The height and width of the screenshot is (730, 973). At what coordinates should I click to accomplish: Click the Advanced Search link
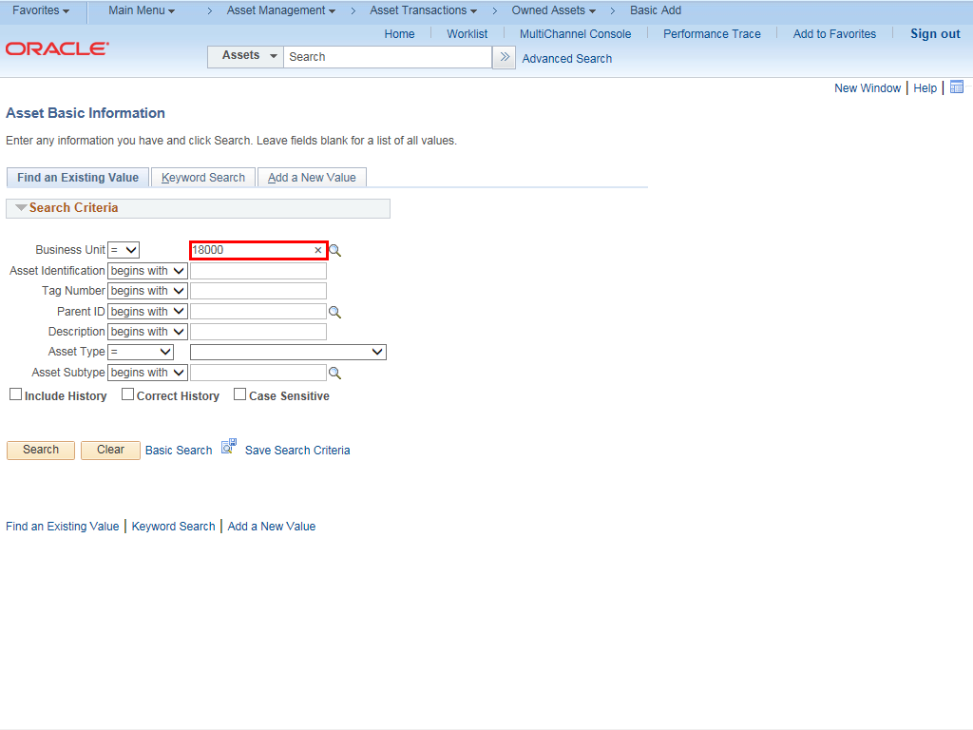[x=567, y=59]
